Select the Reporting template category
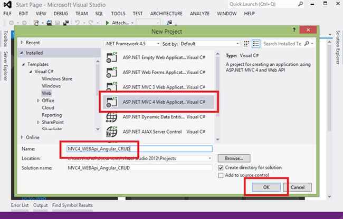The width and height of the screenshot is (343, 219). (x=52, y=115)
